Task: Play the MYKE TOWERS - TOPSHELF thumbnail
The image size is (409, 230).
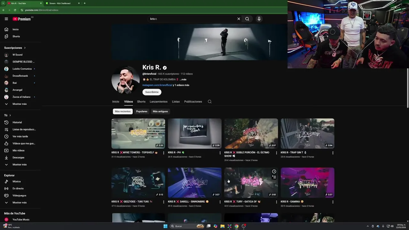Action: click(x=138, y=134)
